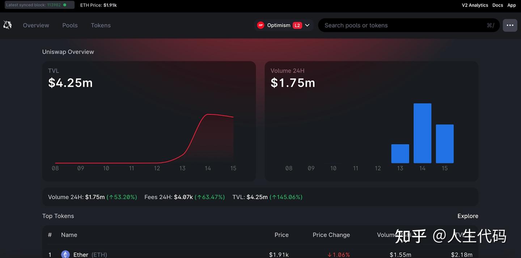Open the Docs link
The height and width of the screenshot is (258, 521).
click(x=497, y=5)
